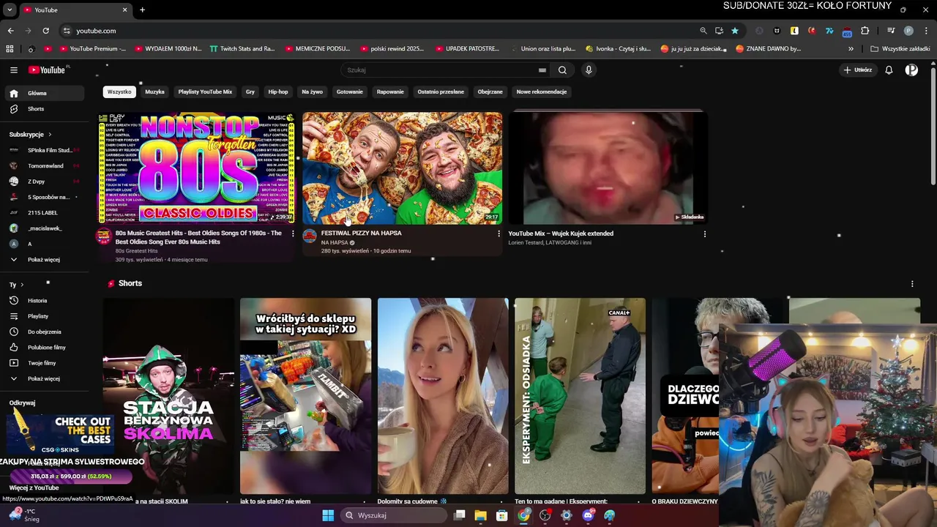The image size is (937, 527).
Task: Expand subscriptions with Pokaż więcej
Action: 45,260
